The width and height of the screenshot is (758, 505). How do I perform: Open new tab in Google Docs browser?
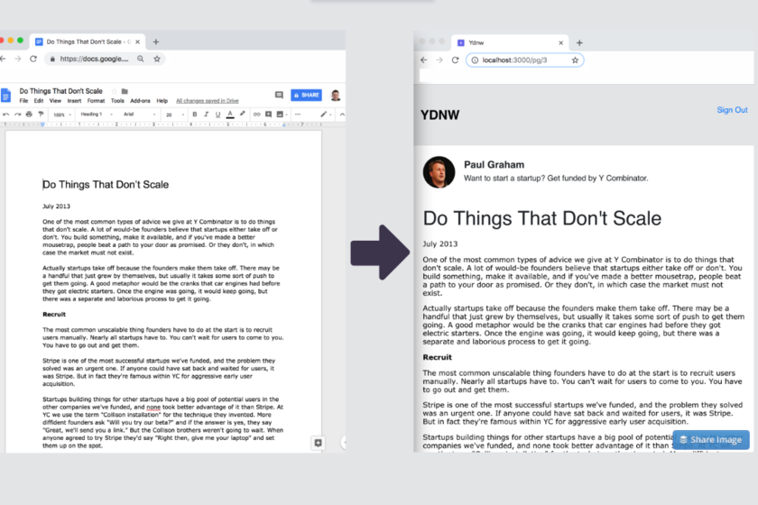[x=155, y=42]
